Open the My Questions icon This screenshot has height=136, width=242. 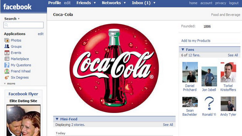[x=7, y=65]
